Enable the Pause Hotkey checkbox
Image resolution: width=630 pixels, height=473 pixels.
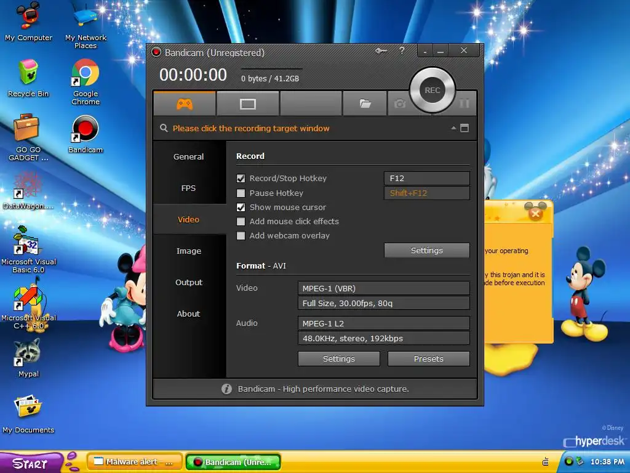coord(241,193)
